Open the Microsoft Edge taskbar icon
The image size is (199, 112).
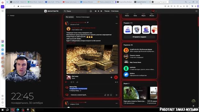coord(18,110)
